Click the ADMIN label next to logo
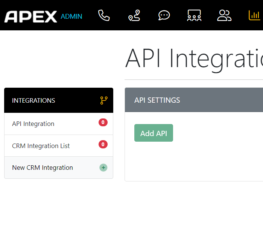The image size is (263, 226). [x=71, y=16]
